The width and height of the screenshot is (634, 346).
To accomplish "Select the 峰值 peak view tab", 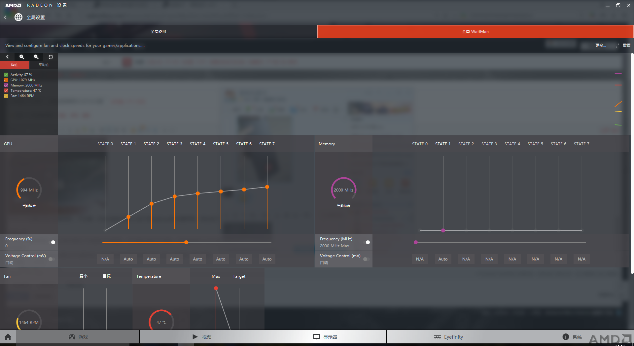I will [x=14, y=65].
